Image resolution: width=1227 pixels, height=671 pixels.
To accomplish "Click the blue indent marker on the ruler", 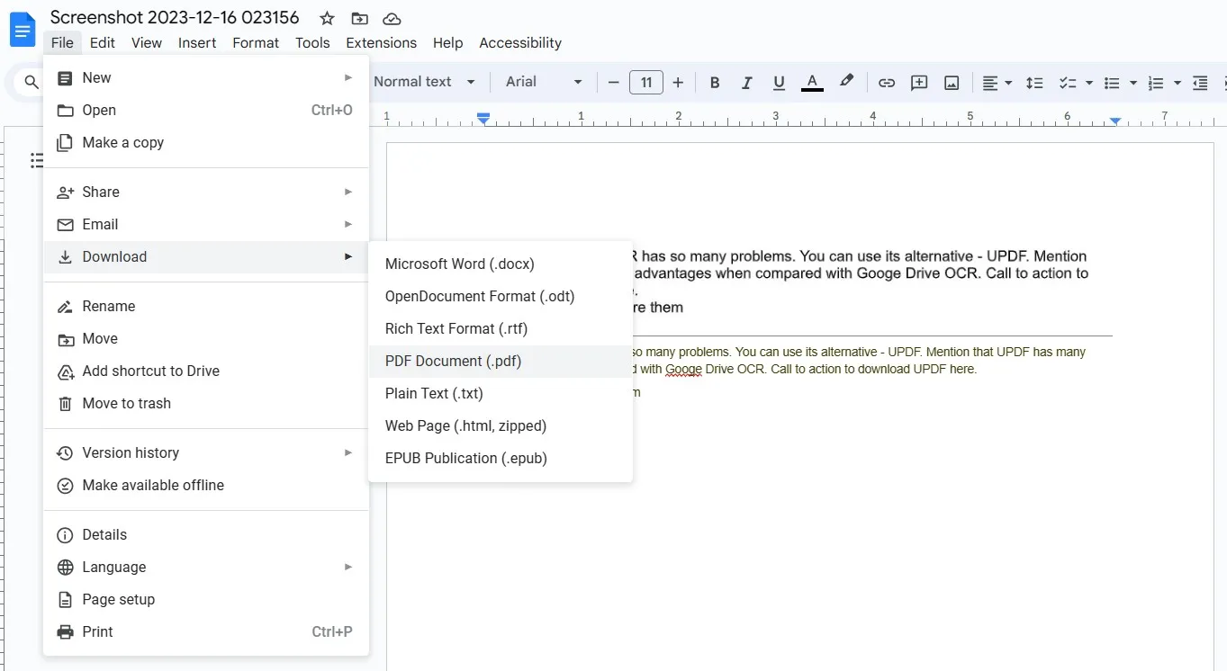I will click(483, 117).
